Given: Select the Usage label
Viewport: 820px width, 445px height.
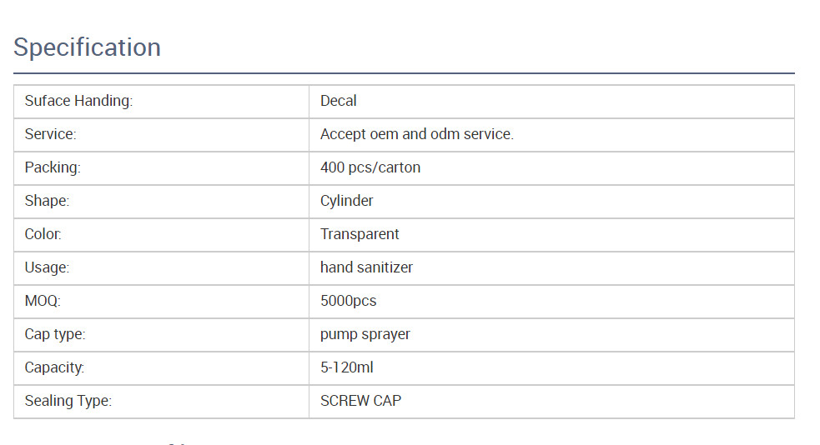Looking at the screenshot, I should click(47, 267).
